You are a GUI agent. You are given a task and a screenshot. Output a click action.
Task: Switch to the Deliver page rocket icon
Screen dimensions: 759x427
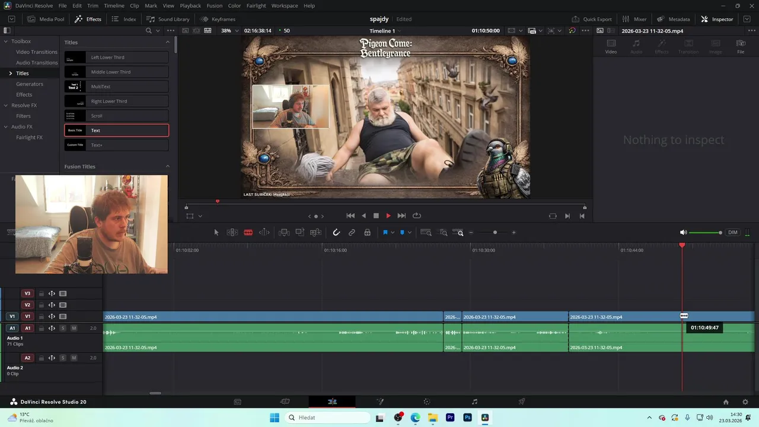click(522, 401)
